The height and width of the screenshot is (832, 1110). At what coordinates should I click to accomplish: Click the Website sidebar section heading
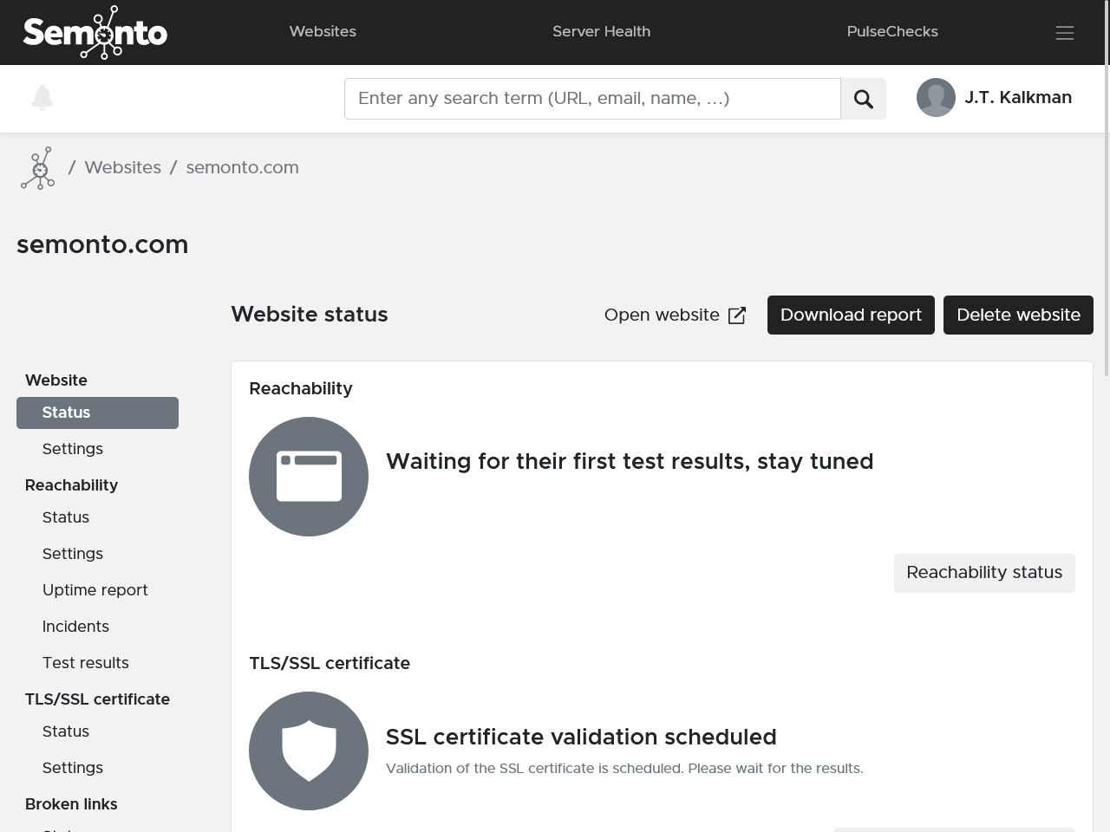(56, 380)
